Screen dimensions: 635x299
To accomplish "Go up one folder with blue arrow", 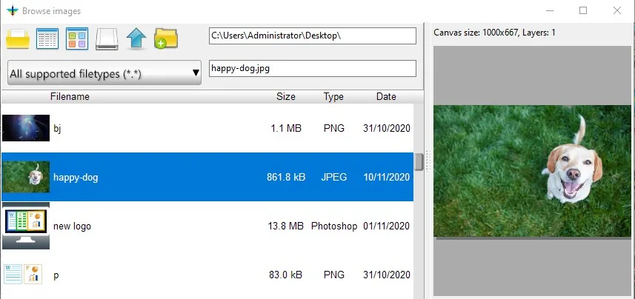I will point(136,38).
